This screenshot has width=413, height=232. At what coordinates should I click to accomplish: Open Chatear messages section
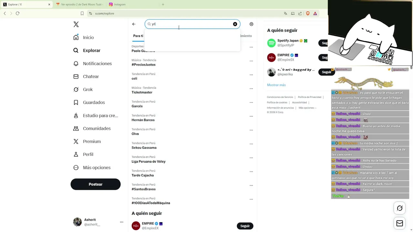point(86,76)
